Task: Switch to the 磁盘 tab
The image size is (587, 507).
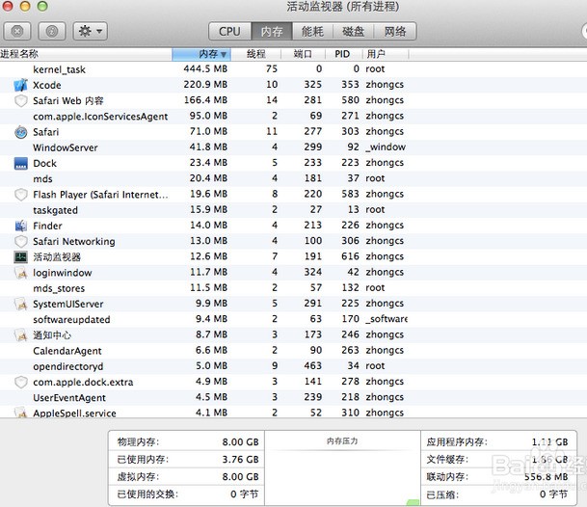Action: pos(354,32)
